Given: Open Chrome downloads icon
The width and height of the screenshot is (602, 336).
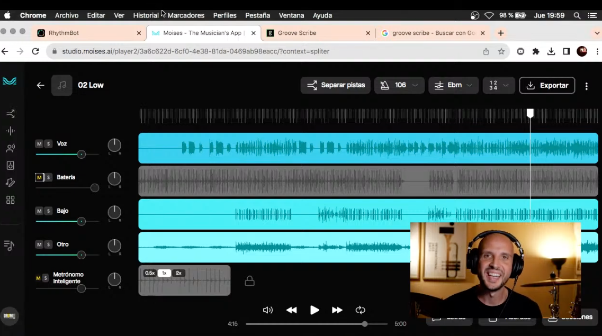Looking at the screenshot, I should click(x=551, y=51).
